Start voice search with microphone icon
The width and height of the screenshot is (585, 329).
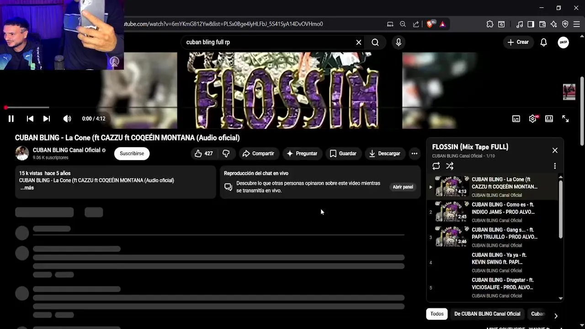coord(399,42)
